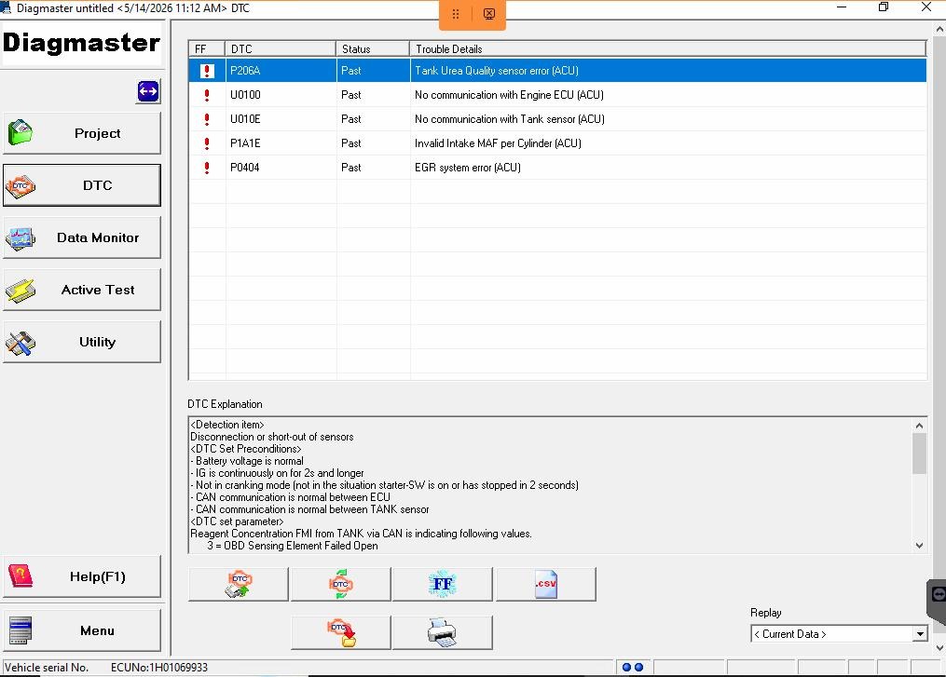
Task: Click 'No communication with Engine ECU (ACU)'
Action: tap(509, 95)
